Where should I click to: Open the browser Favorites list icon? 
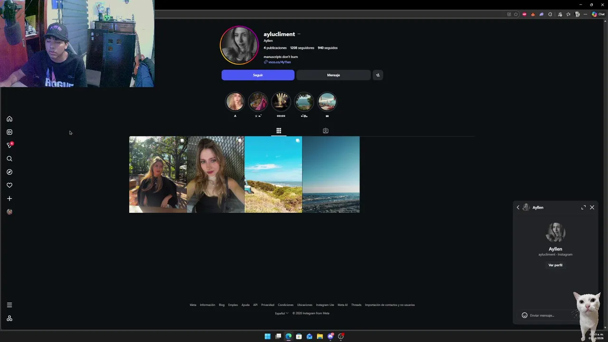pyautogui.click(x=568, y=14)
